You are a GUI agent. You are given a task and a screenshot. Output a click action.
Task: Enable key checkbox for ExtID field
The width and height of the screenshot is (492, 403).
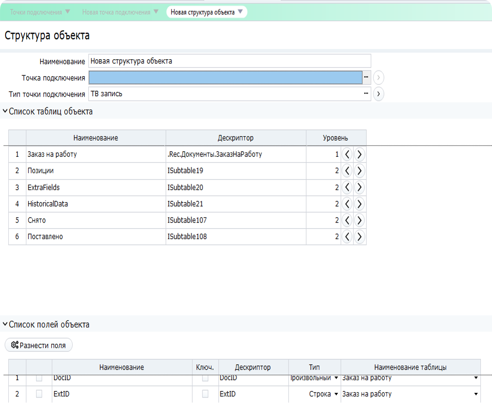point(205,394)
